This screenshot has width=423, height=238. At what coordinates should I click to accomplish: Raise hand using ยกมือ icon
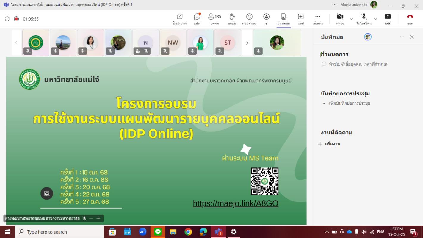coord(232,19)
